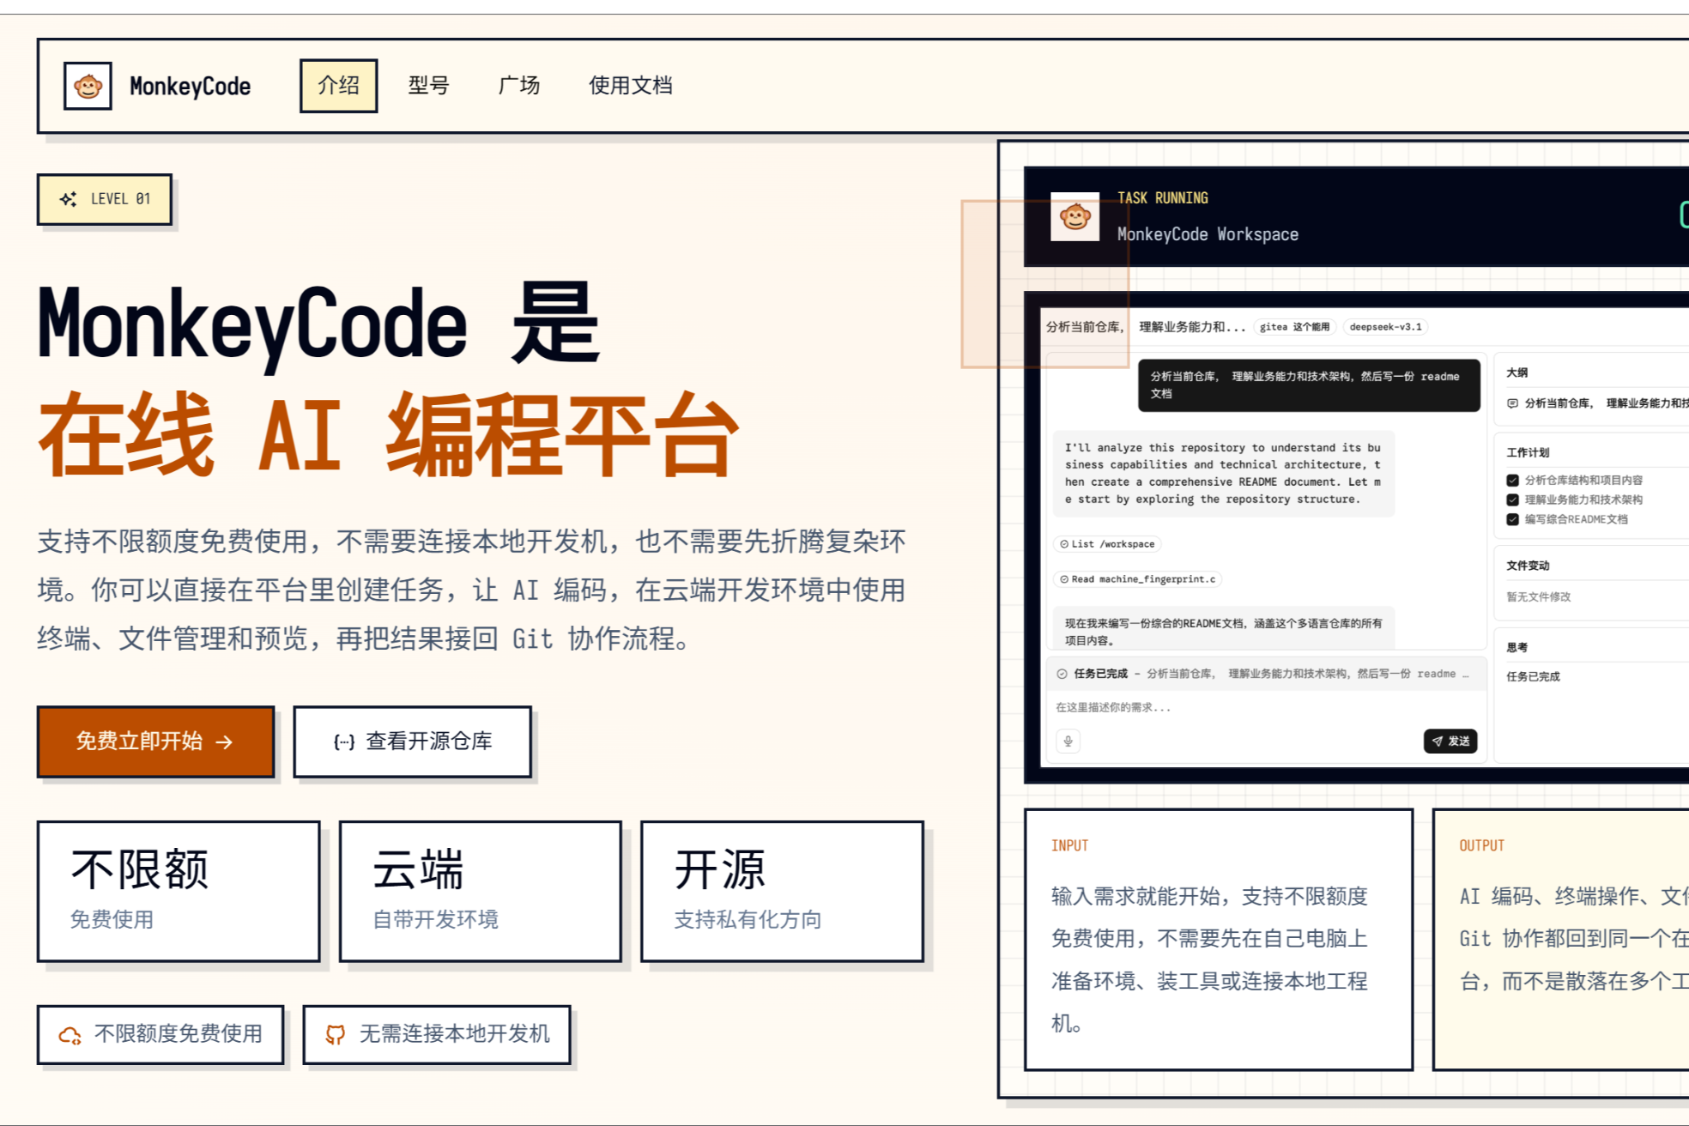The width and height of the screenshot is (1689, 1126).
Task: Click the INPUT description card
Action: pyautogui.click(x=1219, y=940)
